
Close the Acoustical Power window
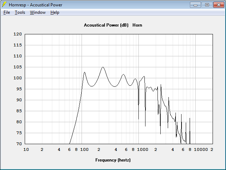pos(219,5)
